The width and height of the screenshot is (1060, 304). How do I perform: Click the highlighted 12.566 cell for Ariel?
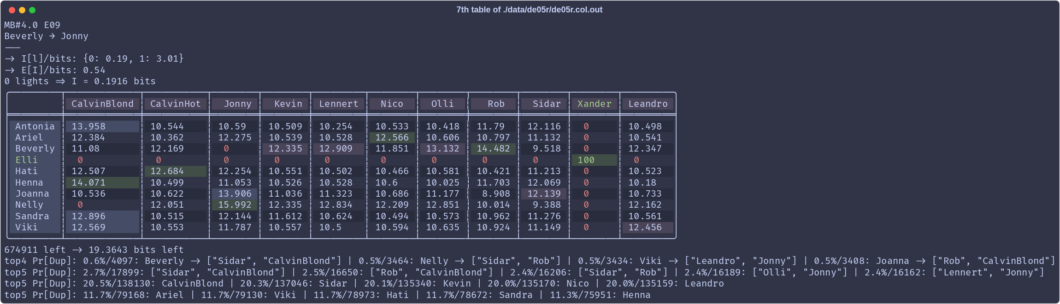[x=392, y=137]
